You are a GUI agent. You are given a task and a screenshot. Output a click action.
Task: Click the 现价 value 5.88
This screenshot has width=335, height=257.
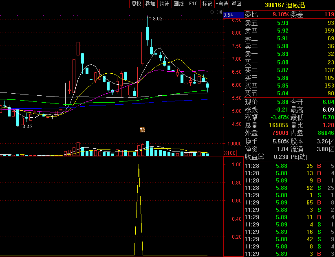[x=283, y=102]
